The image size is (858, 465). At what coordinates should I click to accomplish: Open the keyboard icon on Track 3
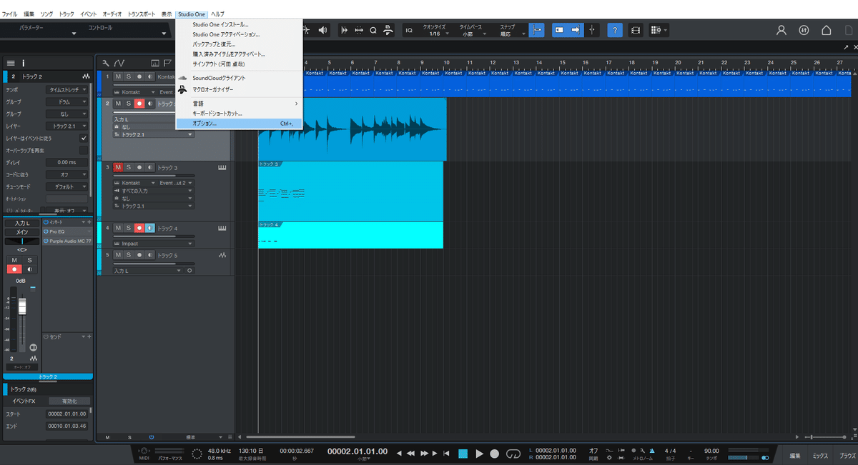pos(222,166)
